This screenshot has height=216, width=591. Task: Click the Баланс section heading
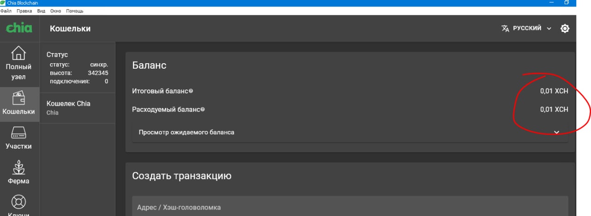click(149, 65)
